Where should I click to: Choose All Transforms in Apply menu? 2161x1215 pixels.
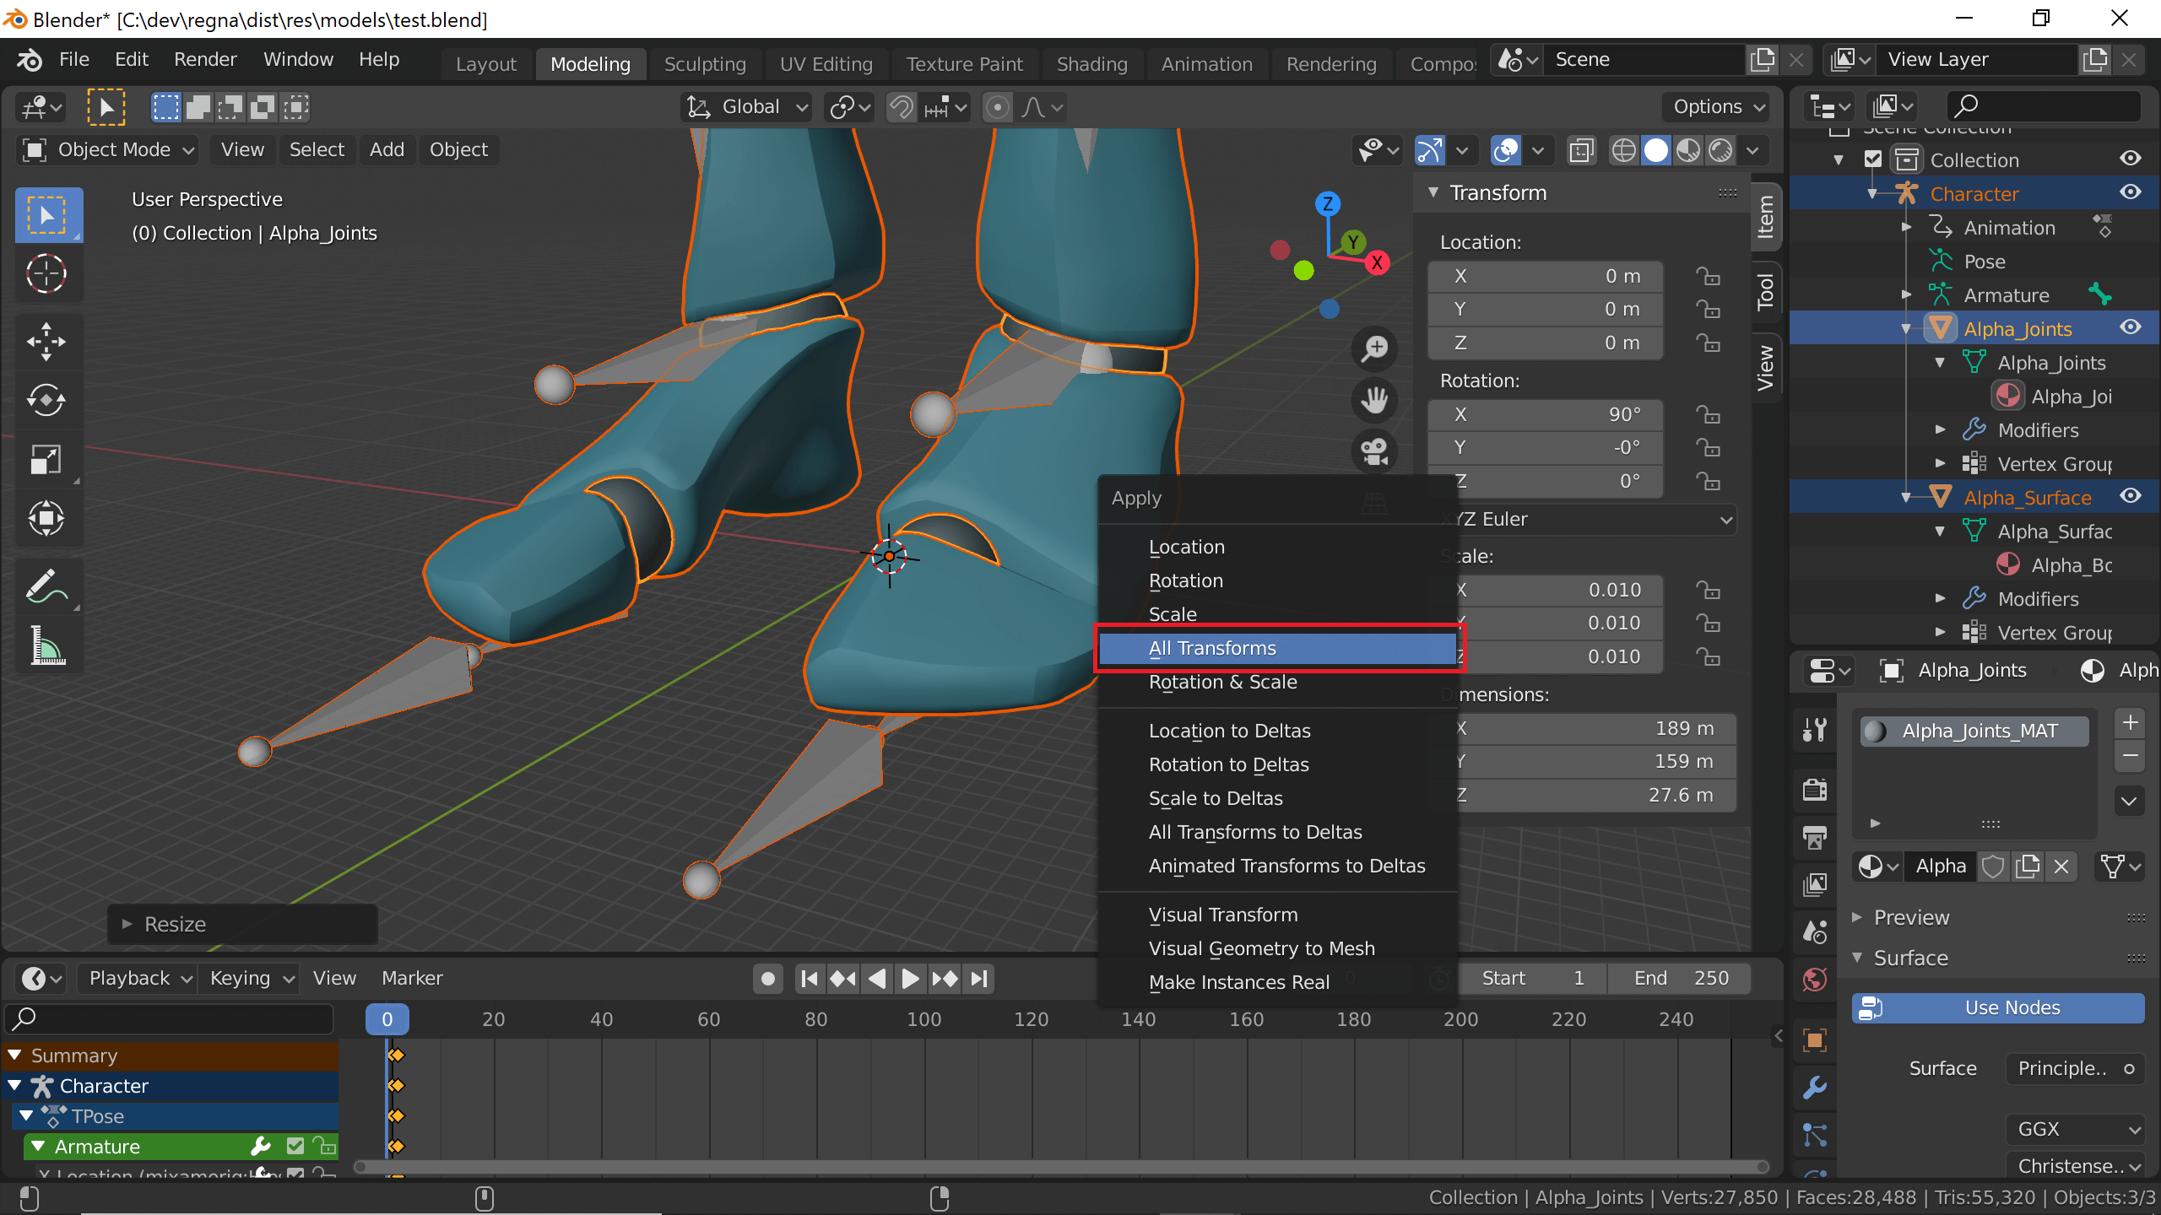(x=1278, y=648)
